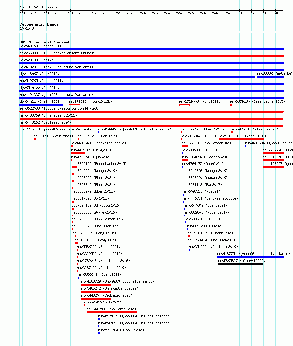Image resolution: width=293 pixels, height=346 pixels.
Task: Click the red nsv6442588 variant bar
Action: 112,312
